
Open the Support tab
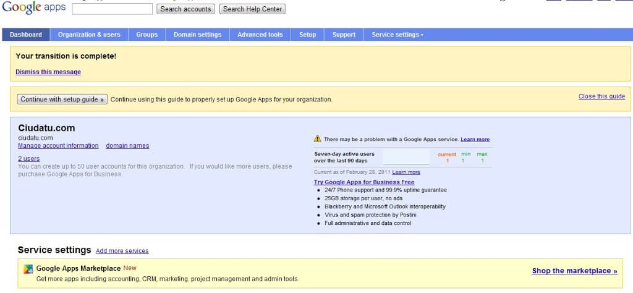(344, 35)
